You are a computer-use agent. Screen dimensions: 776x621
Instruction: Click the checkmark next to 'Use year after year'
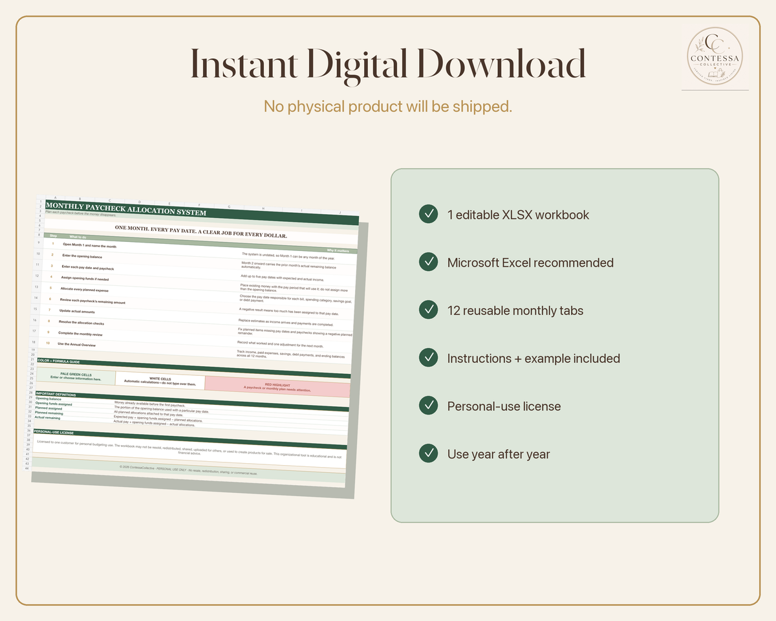click(428, 453)
